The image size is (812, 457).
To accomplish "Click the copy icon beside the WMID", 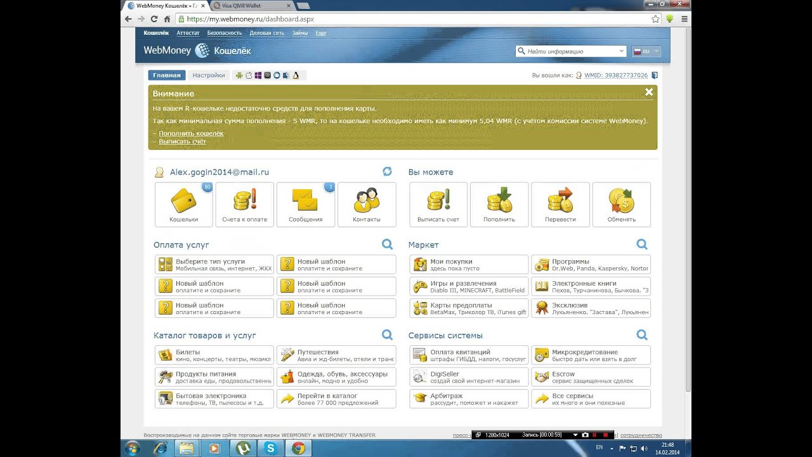I will pos(655,75).
